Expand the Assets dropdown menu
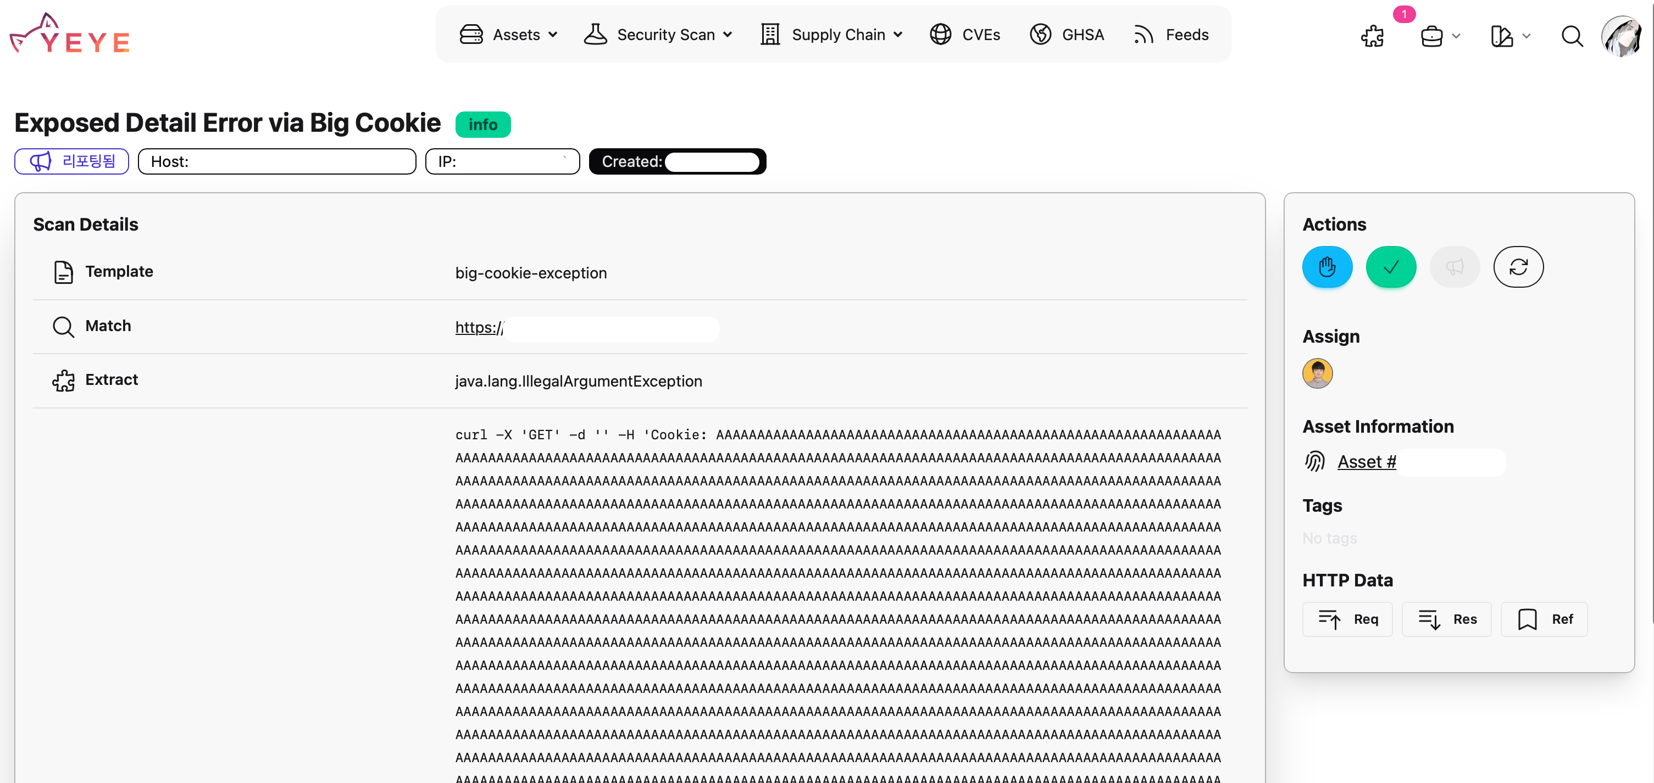Viewport: 1654px width, 783px height. point(508,35)
